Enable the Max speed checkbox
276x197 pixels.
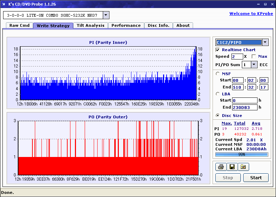(254, 56)
